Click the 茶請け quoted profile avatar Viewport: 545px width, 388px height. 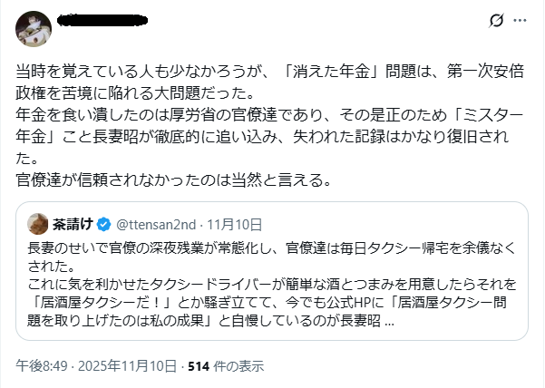tap(38, 224)
